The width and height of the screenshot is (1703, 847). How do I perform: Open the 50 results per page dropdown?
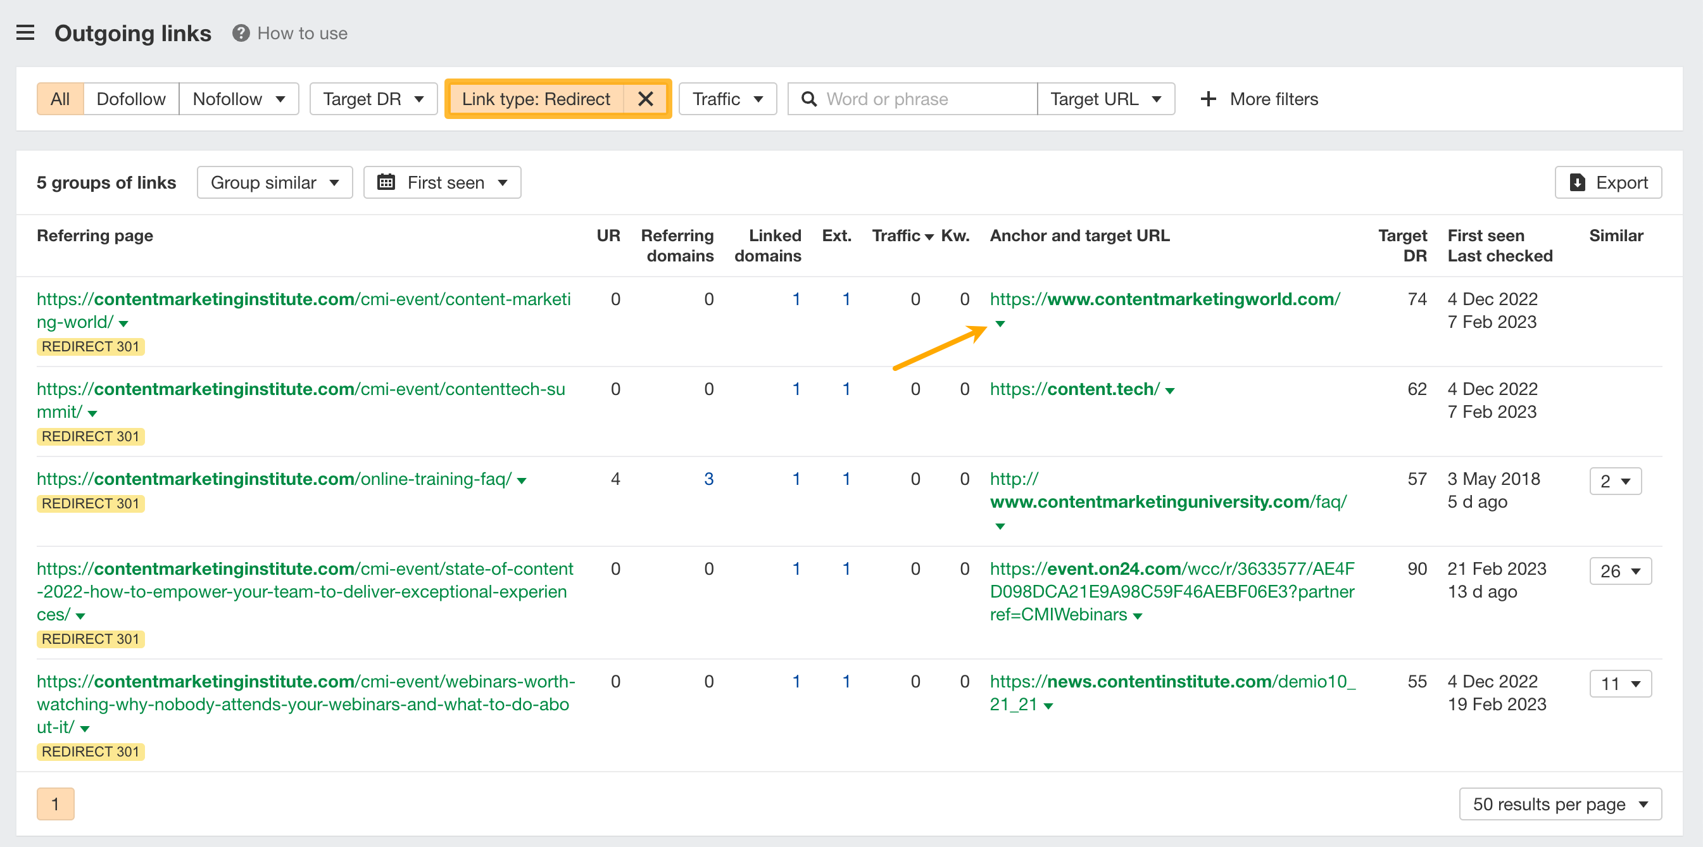click(1560, 804)
